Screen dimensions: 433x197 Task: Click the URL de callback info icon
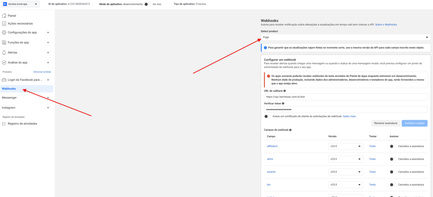coord(285,91)
